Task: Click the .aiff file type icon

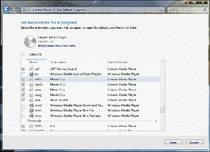Action: pos(31,69)
